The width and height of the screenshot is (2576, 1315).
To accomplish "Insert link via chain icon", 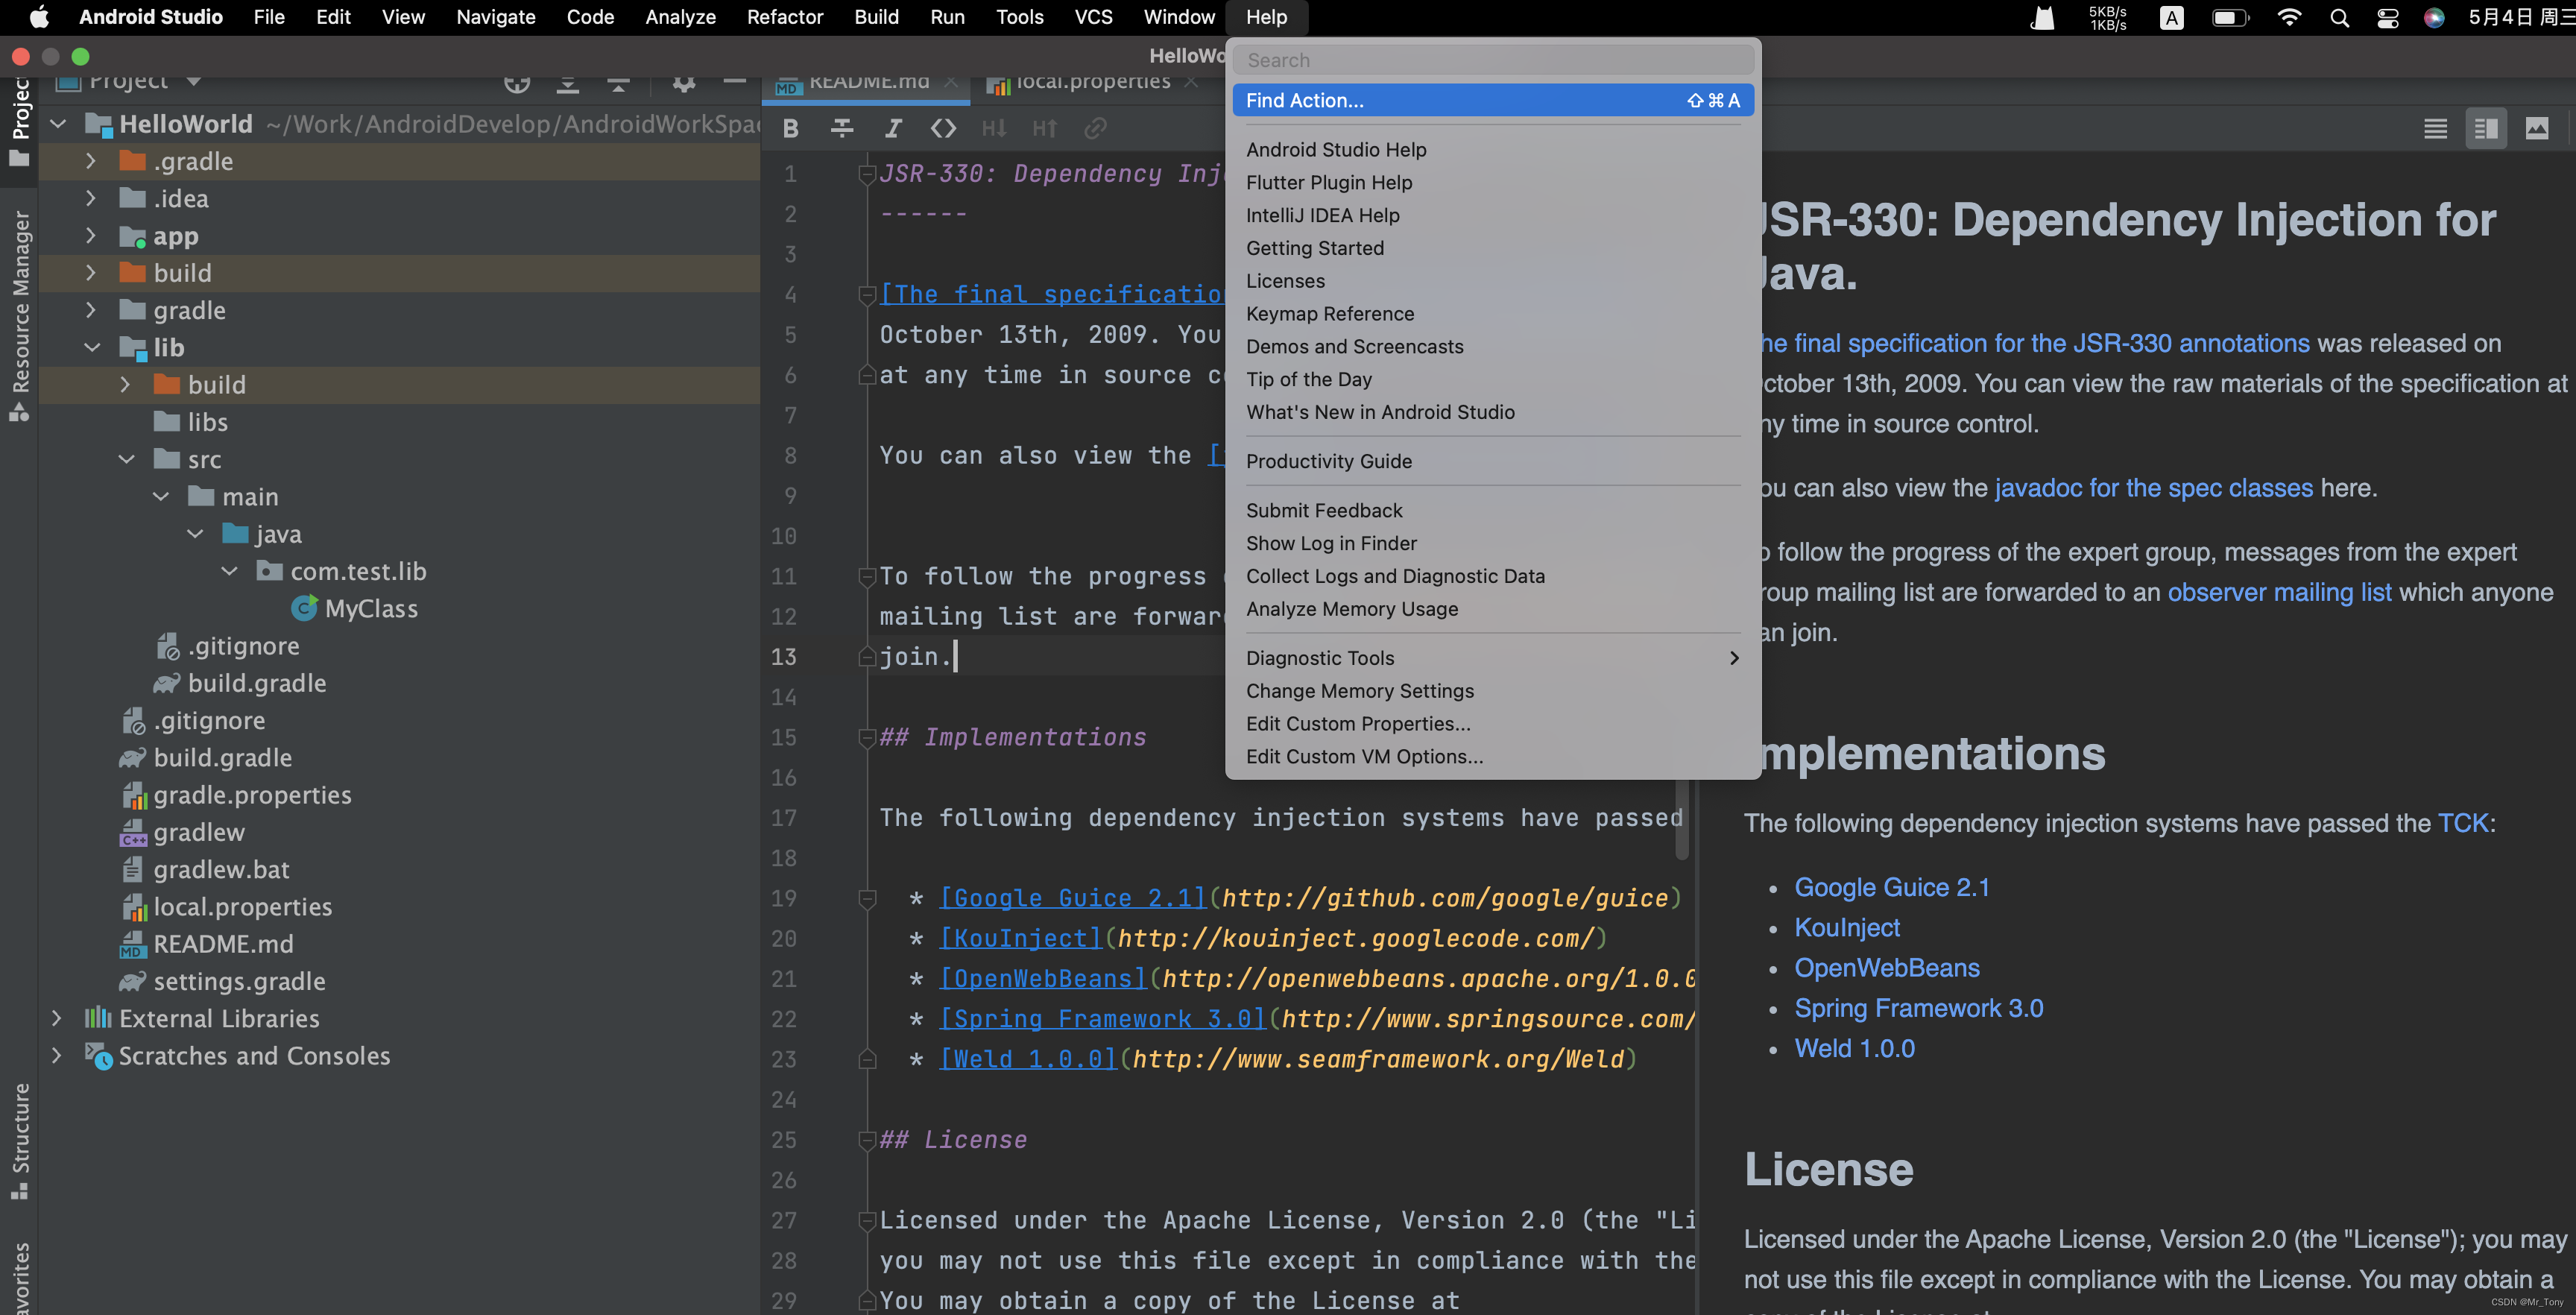I will (x=1095, y=128).
